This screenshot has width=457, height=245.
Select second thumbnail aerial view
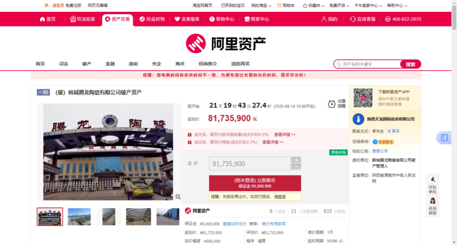pyautogui.click(x=79, y=217)
